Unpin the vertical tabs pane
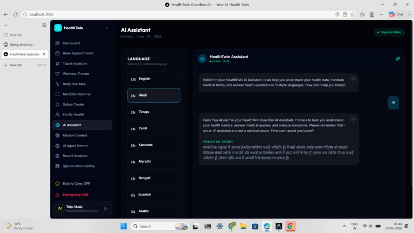Image resolution: width=414 pixels, height=233 pixels. coord(44,25)
